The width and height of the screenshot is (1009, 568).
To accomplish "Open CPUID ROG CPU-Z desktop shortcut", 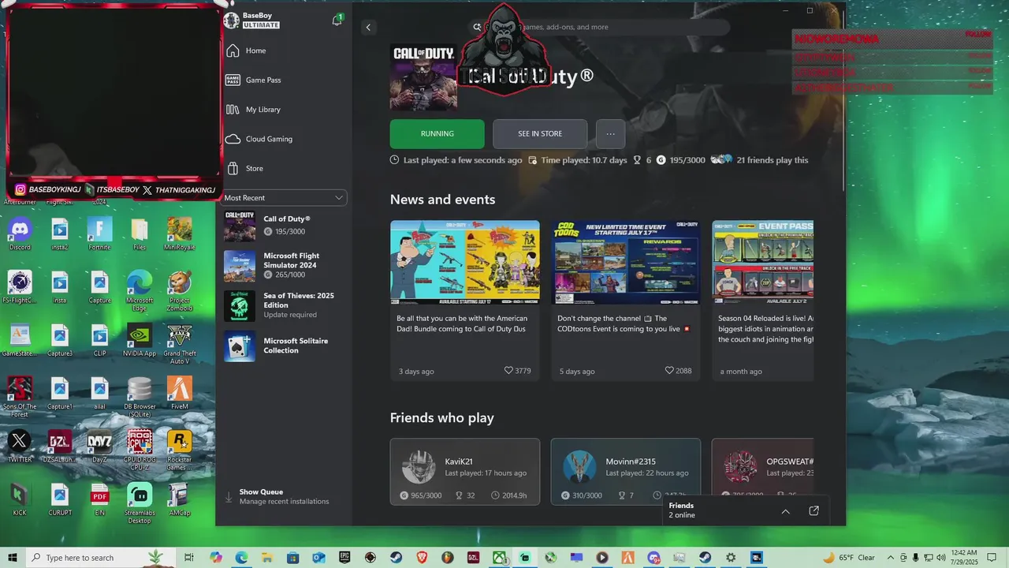I will [x=140, y=450].
